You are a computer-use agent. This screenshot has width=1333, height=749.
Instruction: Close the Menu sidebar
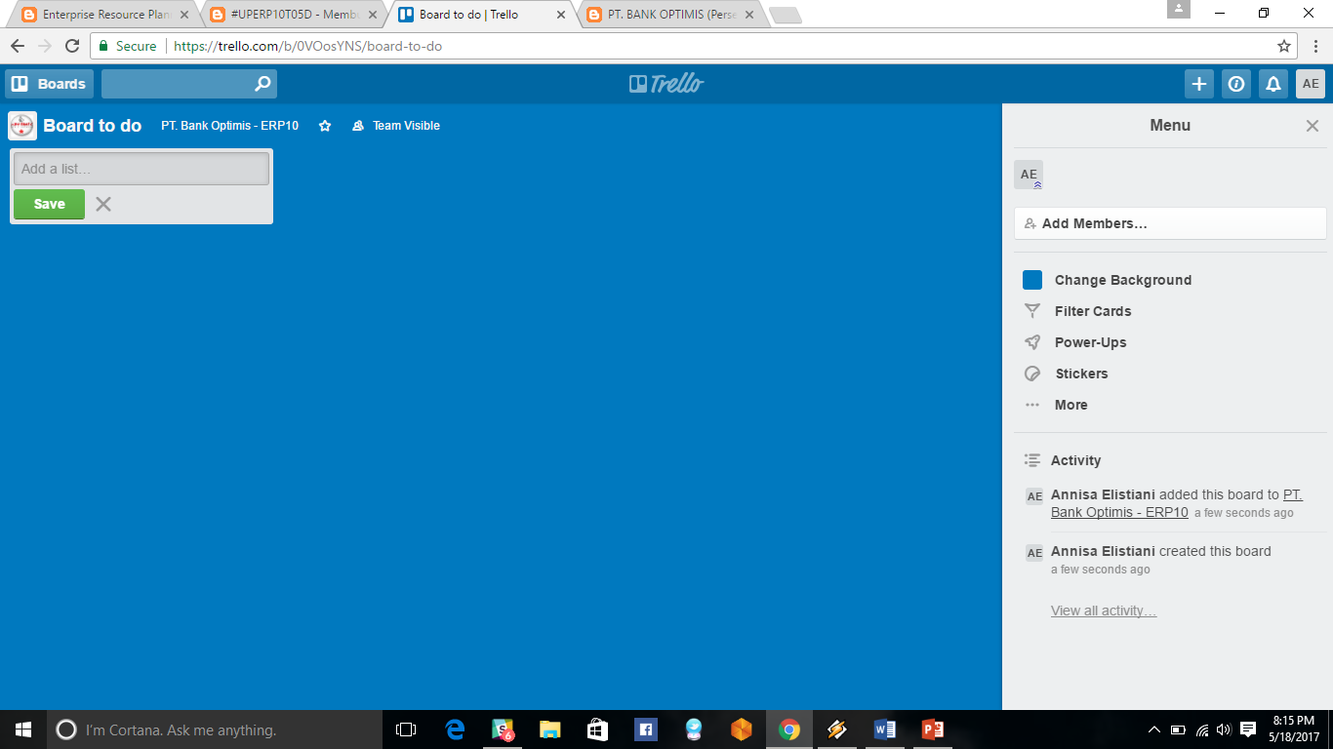pyautogui.click(x=1313, y=126)
